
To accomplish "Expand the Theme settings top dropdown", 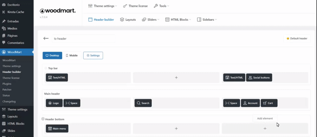I will 103,6.
